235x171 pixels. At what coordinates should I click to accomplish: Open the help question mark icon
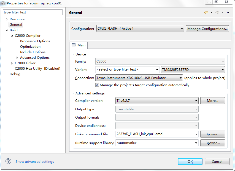point(8,161)
